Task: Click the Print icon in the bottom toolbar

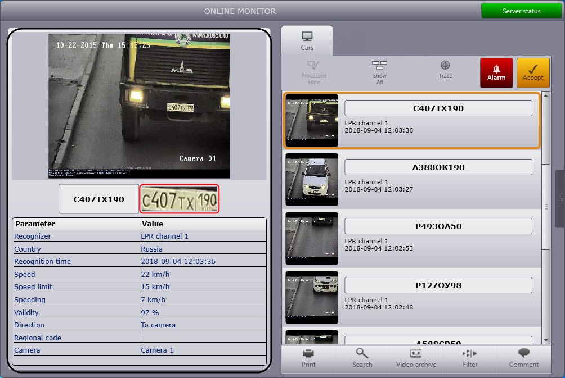Action: pyautogui.click(x=308, y=353)
